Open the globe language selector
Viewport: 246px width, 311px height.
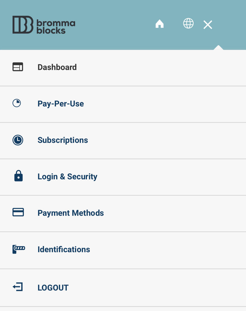pos(188,23)
